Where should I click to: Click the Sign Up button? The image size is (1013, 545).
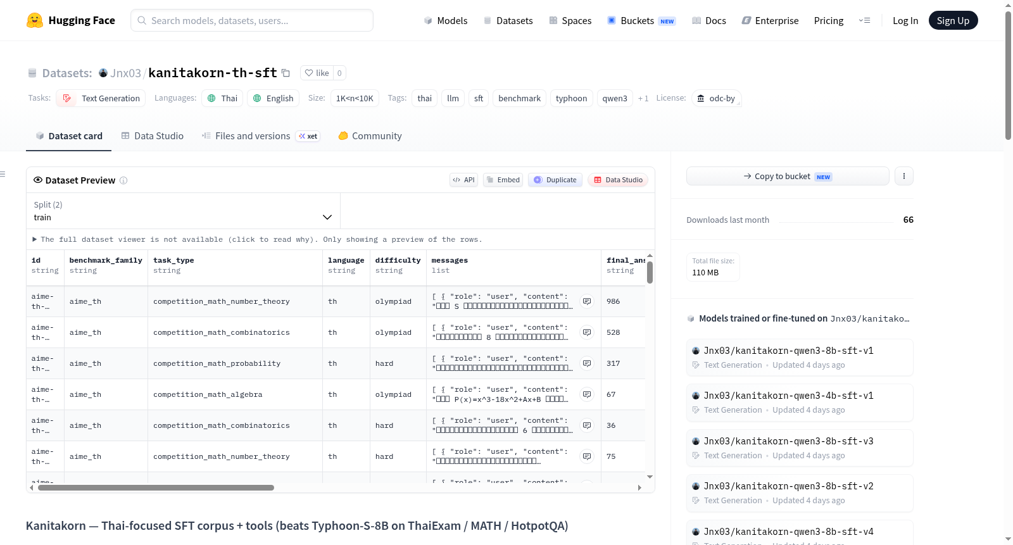tap(953, 20)
